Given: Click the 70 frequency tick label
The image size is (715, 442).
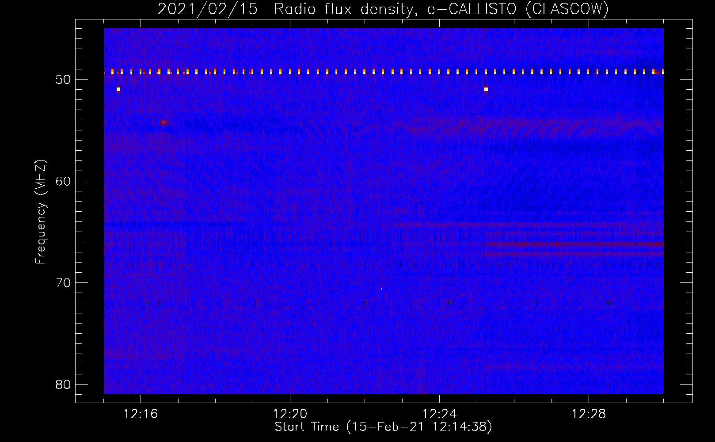Looking at the screenshot, I should tap(64, 283).
